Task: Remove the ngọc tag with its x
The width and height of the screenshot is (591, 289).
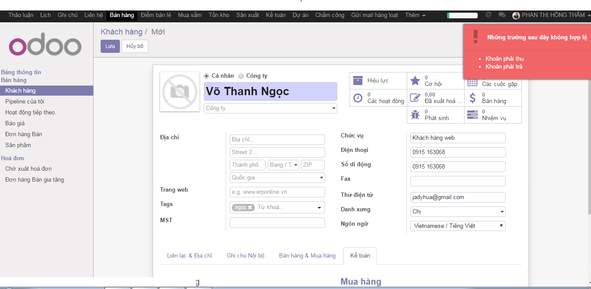Action: (x=250, y=207)
